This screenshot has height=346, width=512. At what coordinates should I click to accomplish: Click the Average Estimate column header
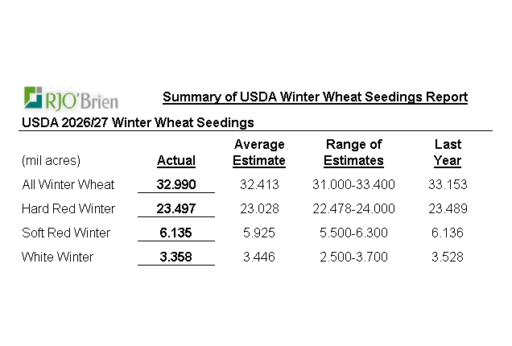tap(259, 152)
